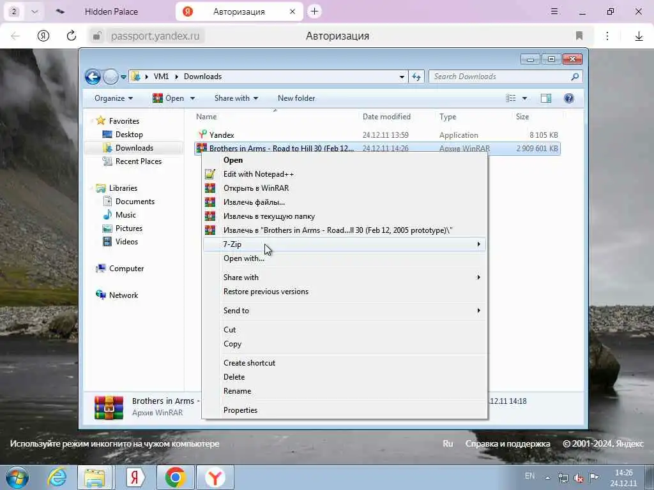The image size is (654, 490).
Task: Click the New folder button
Action: pyautogui.click(x=296, y=98)
